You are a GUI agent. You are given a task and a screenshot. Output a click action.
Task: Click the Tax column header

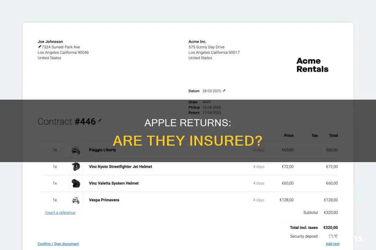pyautogui.click(x=315, y=135)
